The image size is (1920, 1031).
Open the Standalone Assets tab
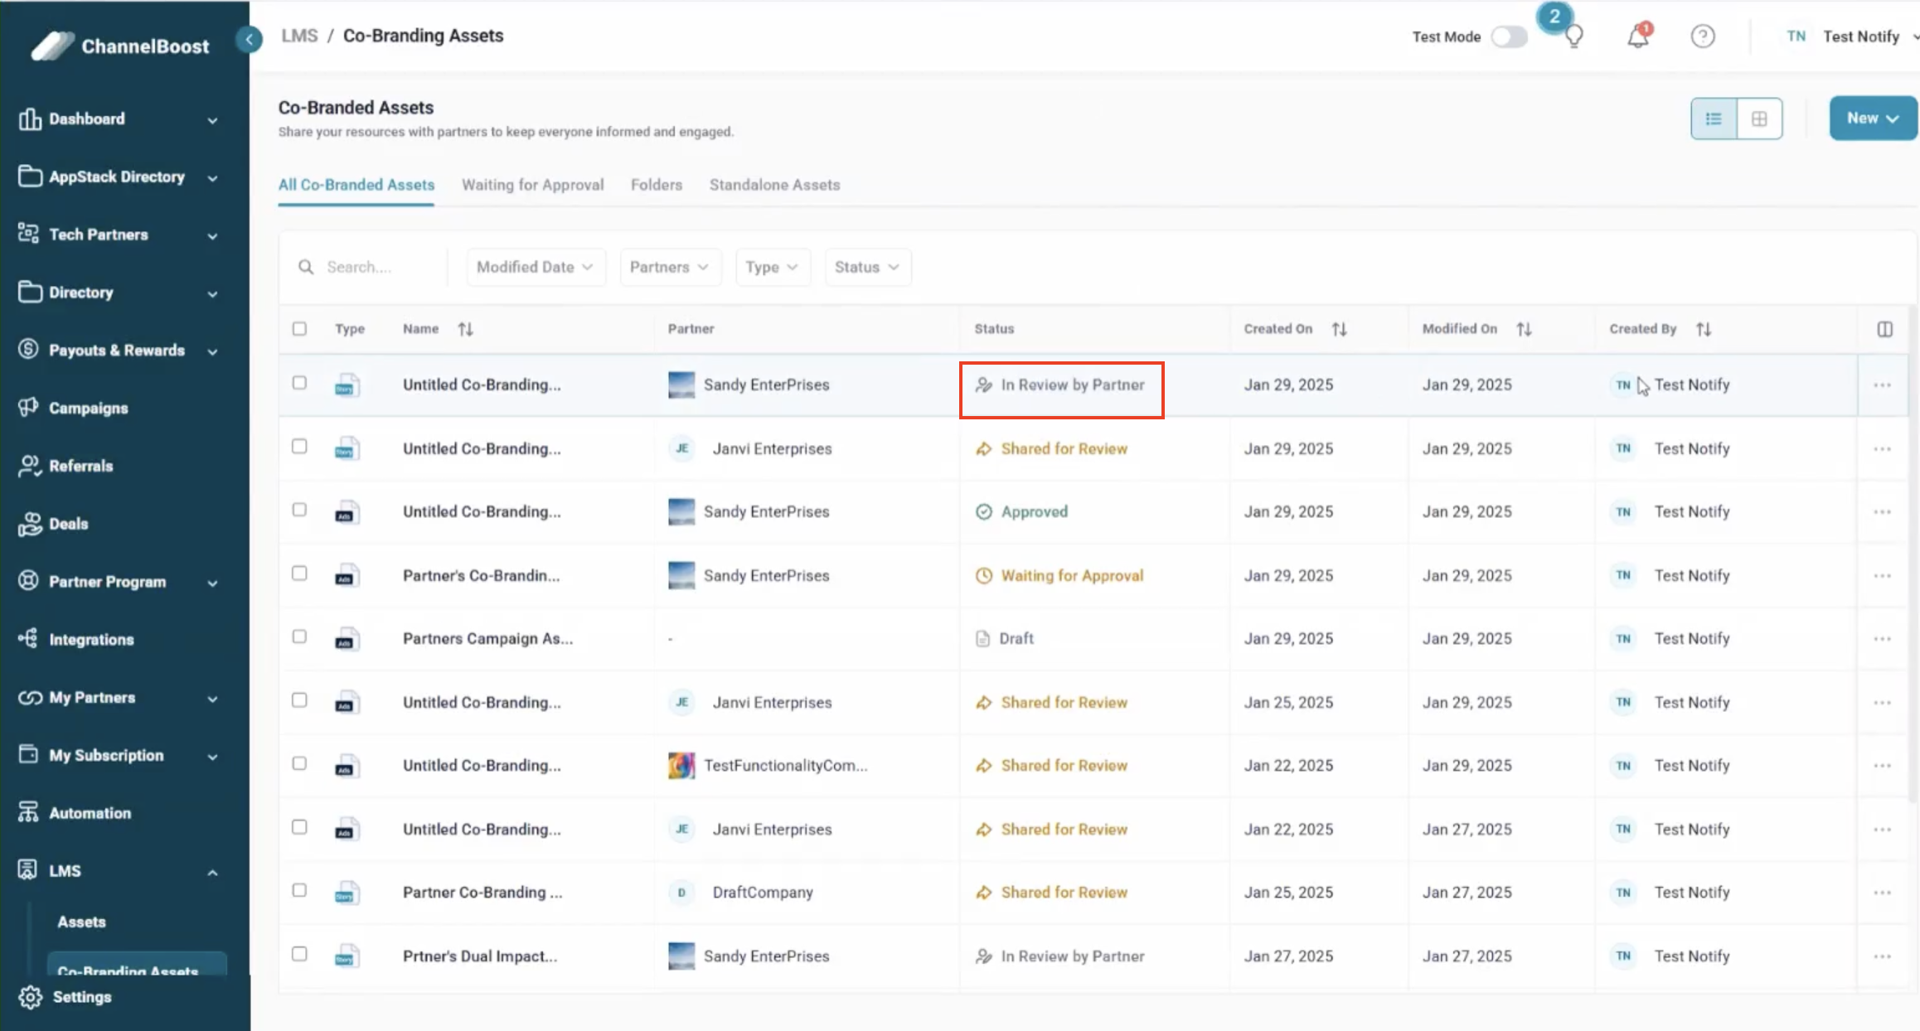pyautogui.click(x=774, y=185)
